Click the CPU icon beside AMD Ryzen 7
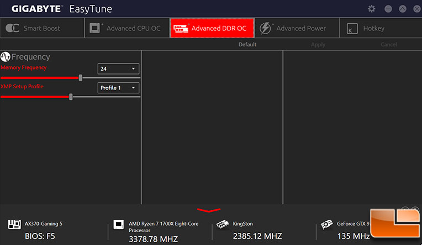Viewport: 422px width, 245px height. [118, 224]
